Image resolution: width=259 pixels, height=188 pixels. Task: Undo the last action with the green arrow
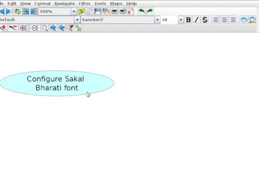point(141,11)
